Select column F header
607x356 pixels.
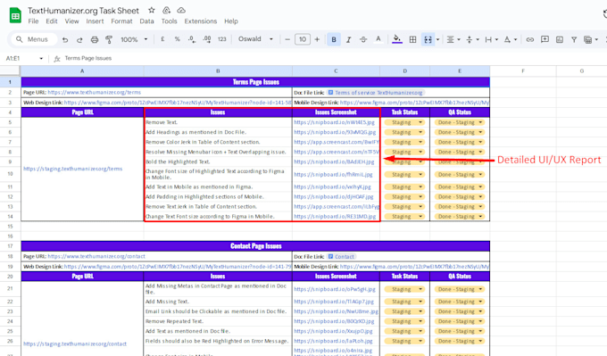point(523,71)
